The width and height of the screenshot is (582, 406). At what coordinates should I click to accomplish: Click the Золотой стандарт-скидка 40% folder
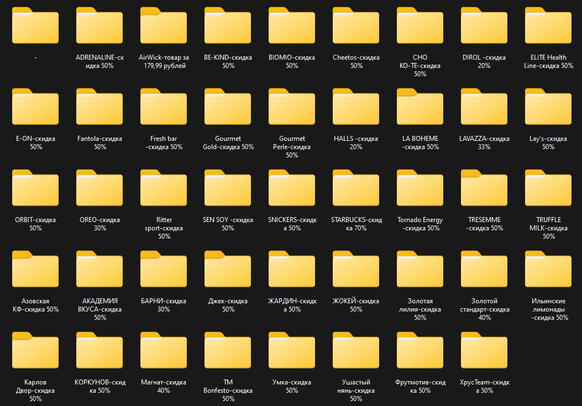click(484, 269)
